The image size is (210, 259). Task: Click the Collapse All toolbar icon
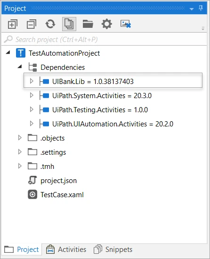point(32,24)
